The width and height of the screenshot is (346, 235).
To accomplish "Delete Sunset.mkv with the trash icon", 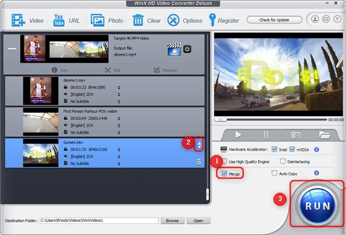I will 199,162.
